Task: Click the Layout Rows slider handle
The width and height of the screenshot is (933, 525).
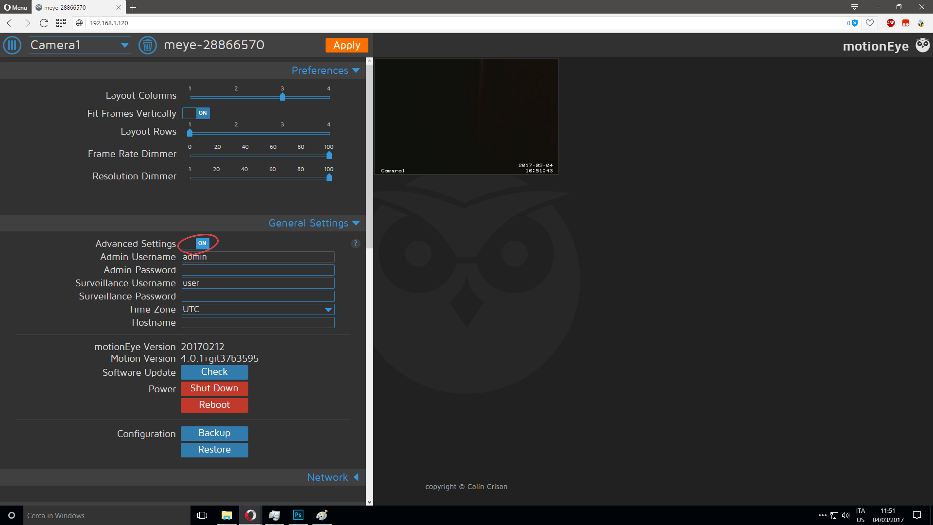Action: pos(190,133)
